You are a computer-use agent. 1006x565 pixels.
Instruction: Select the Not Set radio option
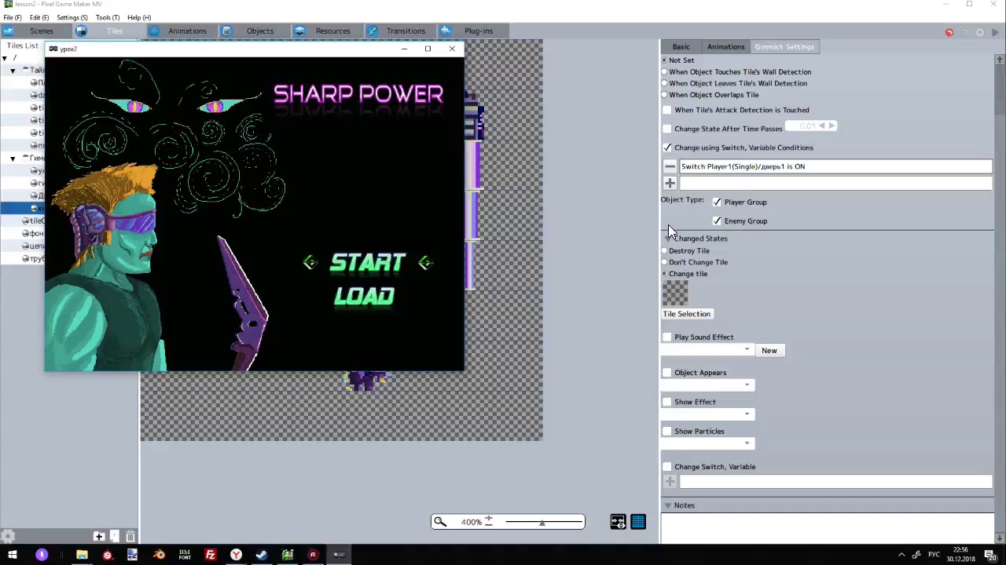pyautogui.click(x=664, y=60)
